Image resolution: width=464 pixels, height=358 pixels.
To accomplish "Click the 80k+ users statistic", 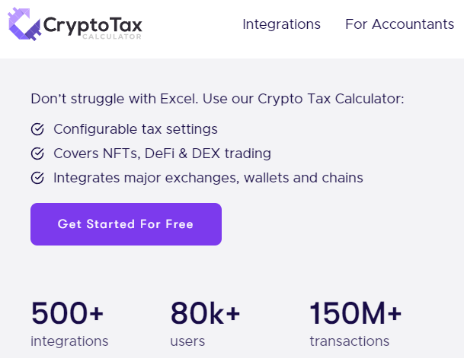I will [x=205, y=324].
